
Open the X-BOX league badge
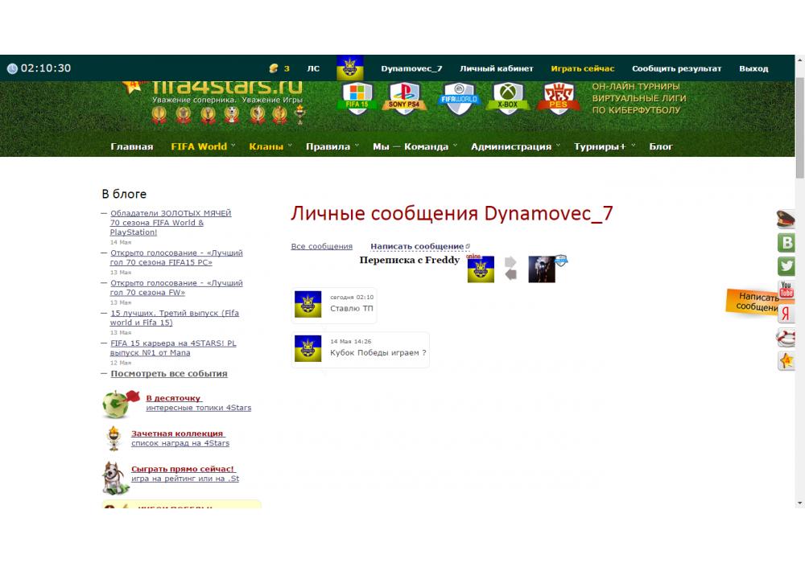[507, 99]
